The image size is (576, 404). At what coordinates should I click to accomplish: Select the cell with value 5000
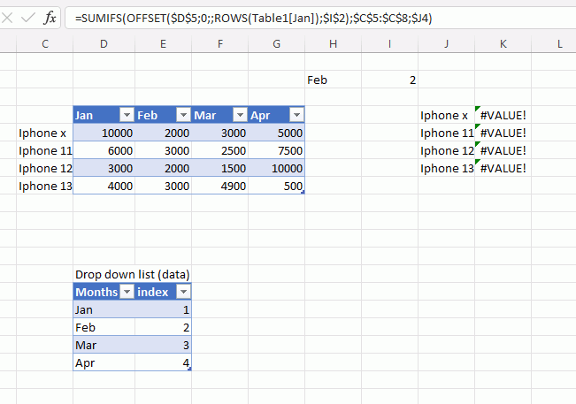pyautogui.click(x=276, y=133)
